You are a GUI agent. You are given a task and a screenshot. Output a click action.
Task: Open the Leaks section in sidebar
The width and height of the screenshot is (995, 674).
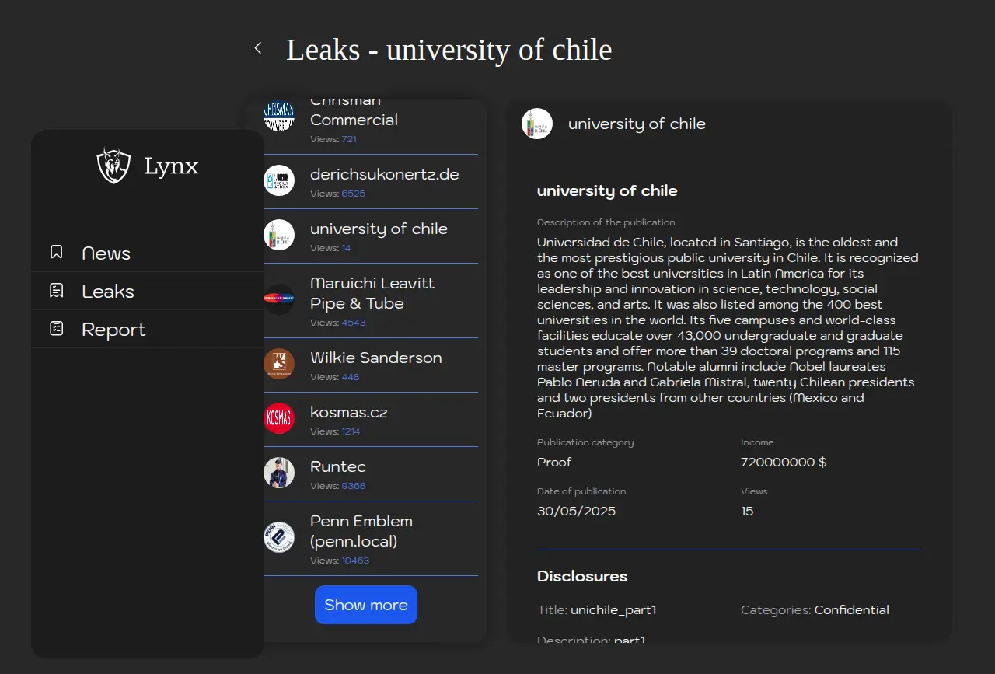pos(108,292)
